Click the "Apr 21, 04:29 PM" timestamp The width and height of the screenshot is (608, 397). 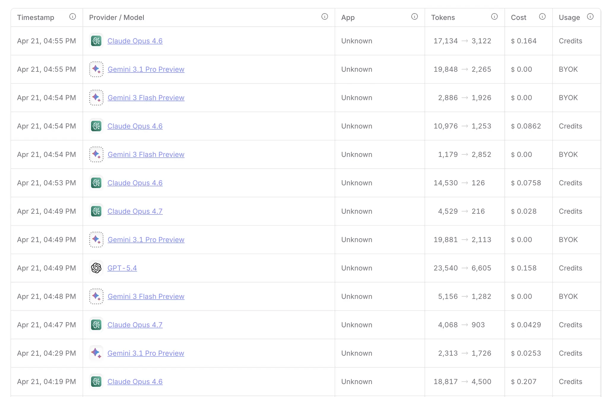[47, 353]
